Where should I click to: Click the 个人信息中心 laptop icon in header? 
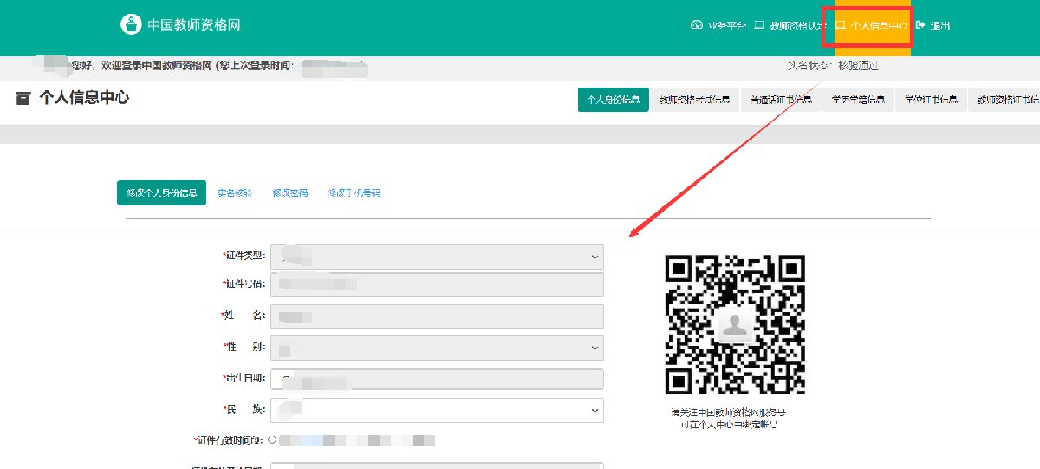tap(840, 25)
